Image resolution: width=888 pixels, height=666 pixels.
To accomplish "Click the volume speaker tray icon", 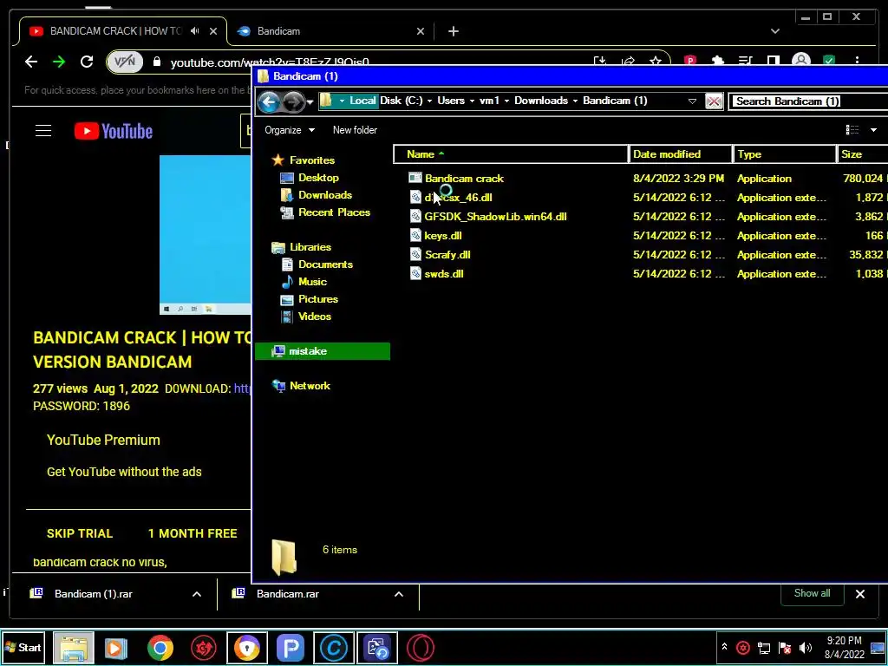I will point(805,648).
